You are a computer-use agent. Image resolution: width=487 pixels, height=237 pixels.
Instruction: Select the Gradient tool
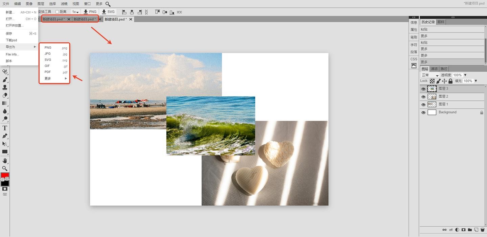coord(5,103)
